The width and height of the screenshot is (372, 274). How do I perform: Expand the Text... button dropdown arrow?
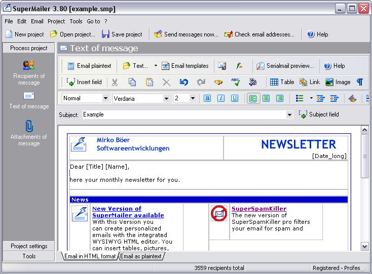(156, 66)
